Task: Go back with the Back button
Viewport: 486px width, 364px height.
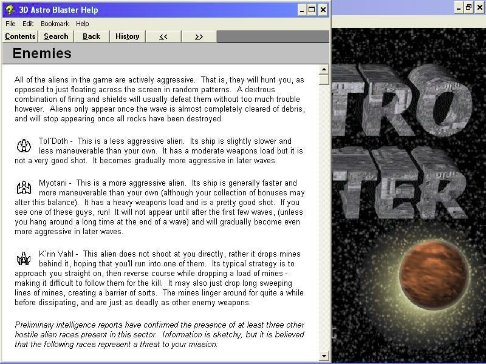Action: click(92, 36)
